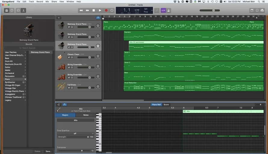Click the Fast Forward transport button
This screenshot has height=154, width=268.
87,11
